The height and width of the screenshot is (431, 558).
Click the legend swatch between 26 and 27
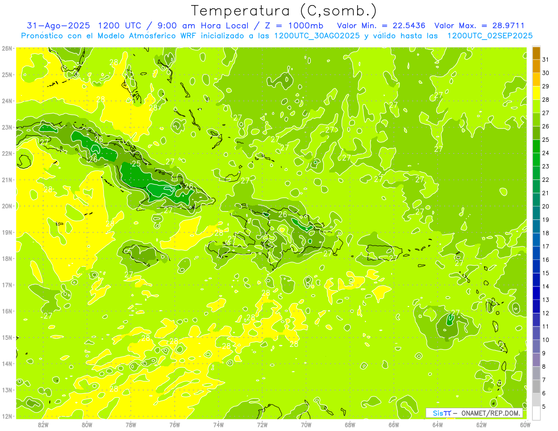[x=536, y=120]
